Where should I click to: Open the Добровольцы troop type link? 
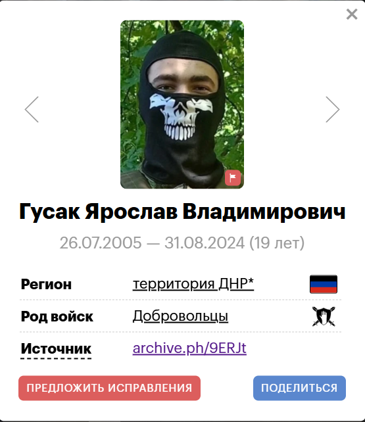click(x=180, y=316)
